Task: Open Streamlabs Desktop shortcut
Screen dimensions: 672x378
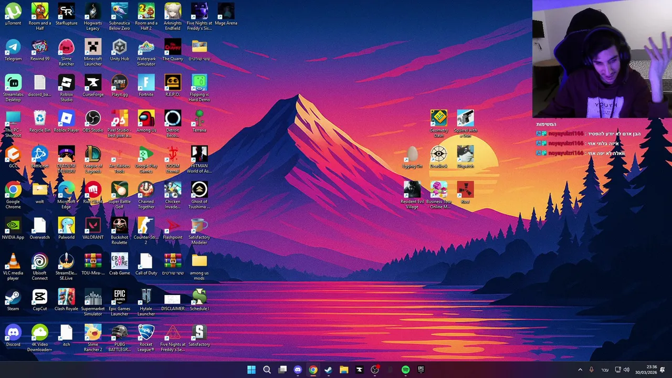Action: click(13, 88)
